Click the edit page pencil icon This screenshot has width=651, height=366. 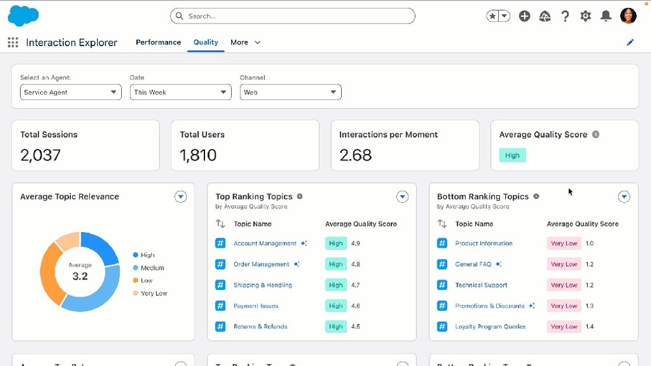coord(630,42)
